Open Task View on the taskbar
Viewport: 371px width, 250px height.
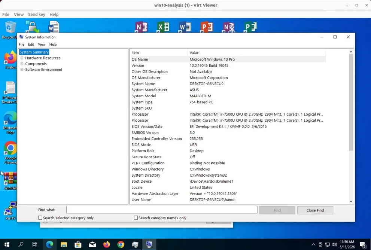35,244
